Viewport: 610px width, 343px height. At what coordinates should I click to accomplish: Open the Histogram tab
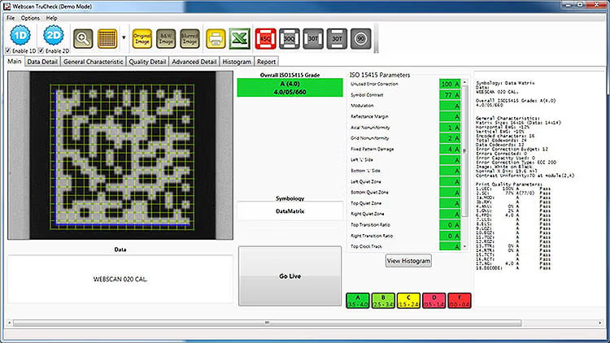236,61
